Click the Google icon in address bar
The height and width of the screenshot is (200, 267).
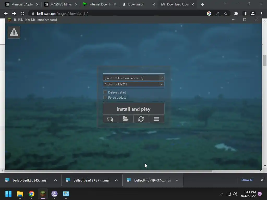(x=209, y=14)
